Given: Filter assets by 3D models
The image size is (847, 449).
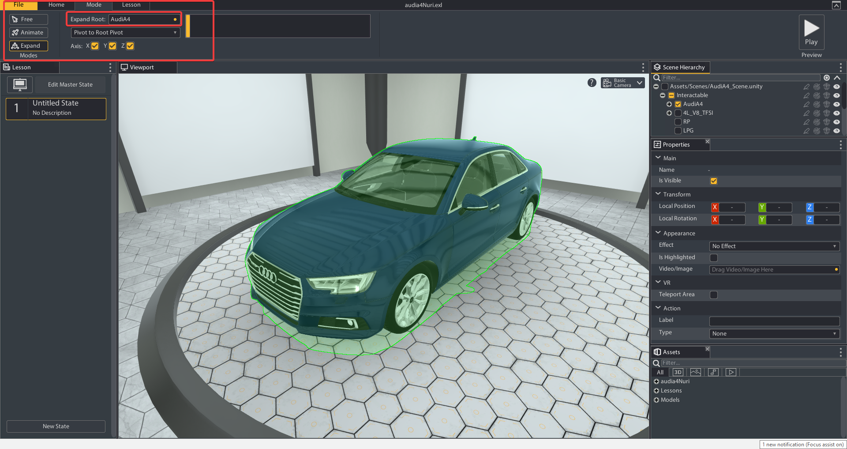Looking at the screenshot, I should point(678,372).
